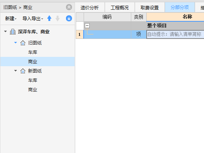Screen dimensions: 204x153
Task: Click the 整个项目 name cell
Action: (x=175, y=26)
